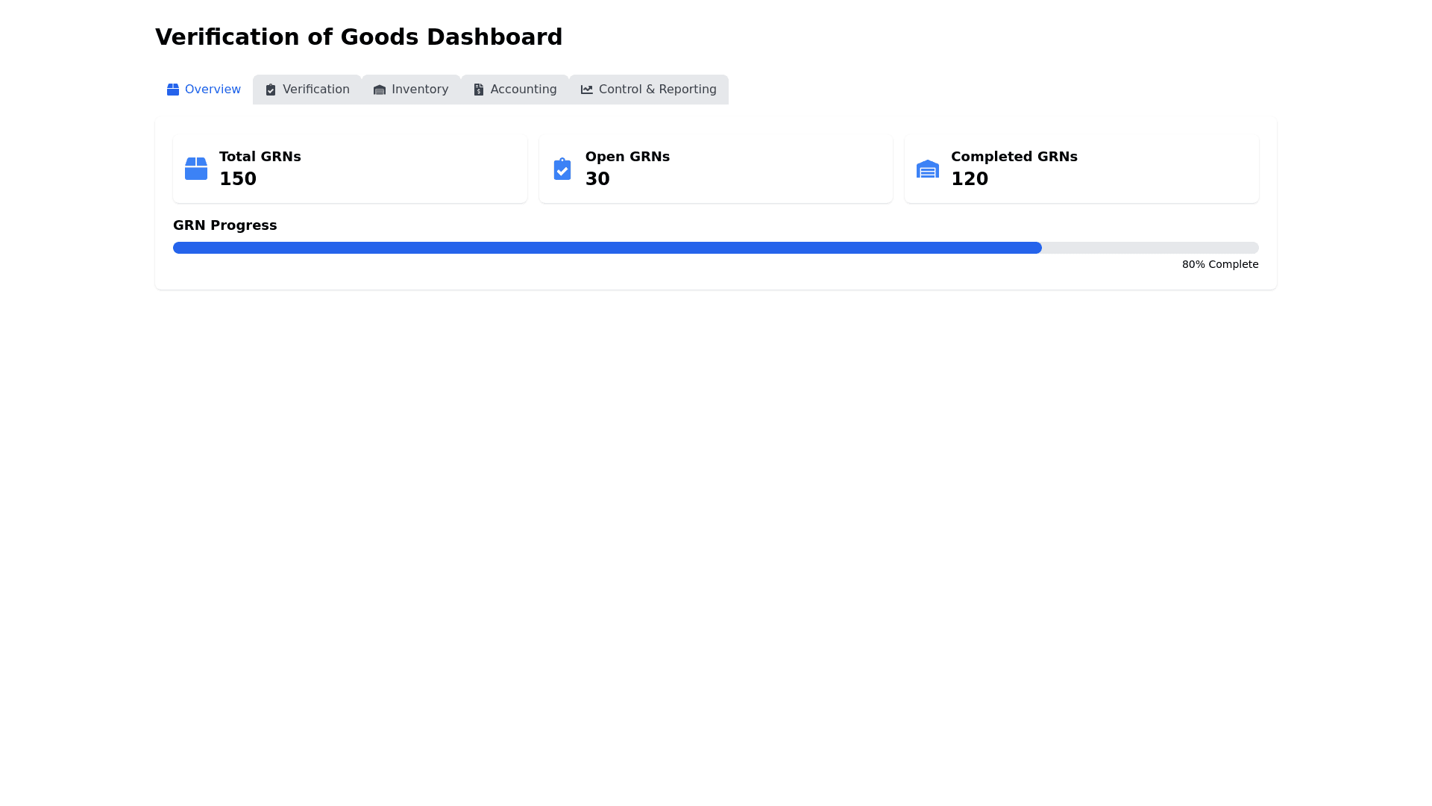Click the invoice icon on Accounting tab
The height and width of the screenshot is (806, 1432).
click(x=479, y=90)
